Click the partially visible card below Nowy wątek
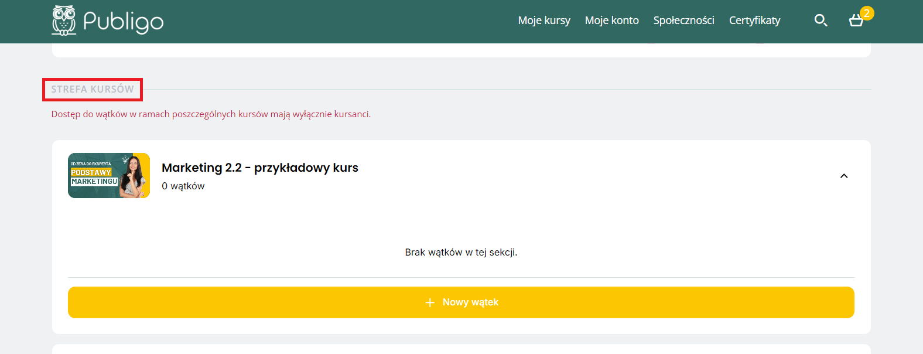This screenshot has height=354, width=923. [461, 349]
